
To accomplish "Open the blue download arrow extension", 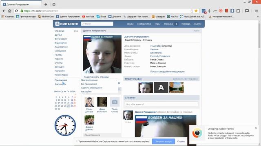I will pos(232,11).
